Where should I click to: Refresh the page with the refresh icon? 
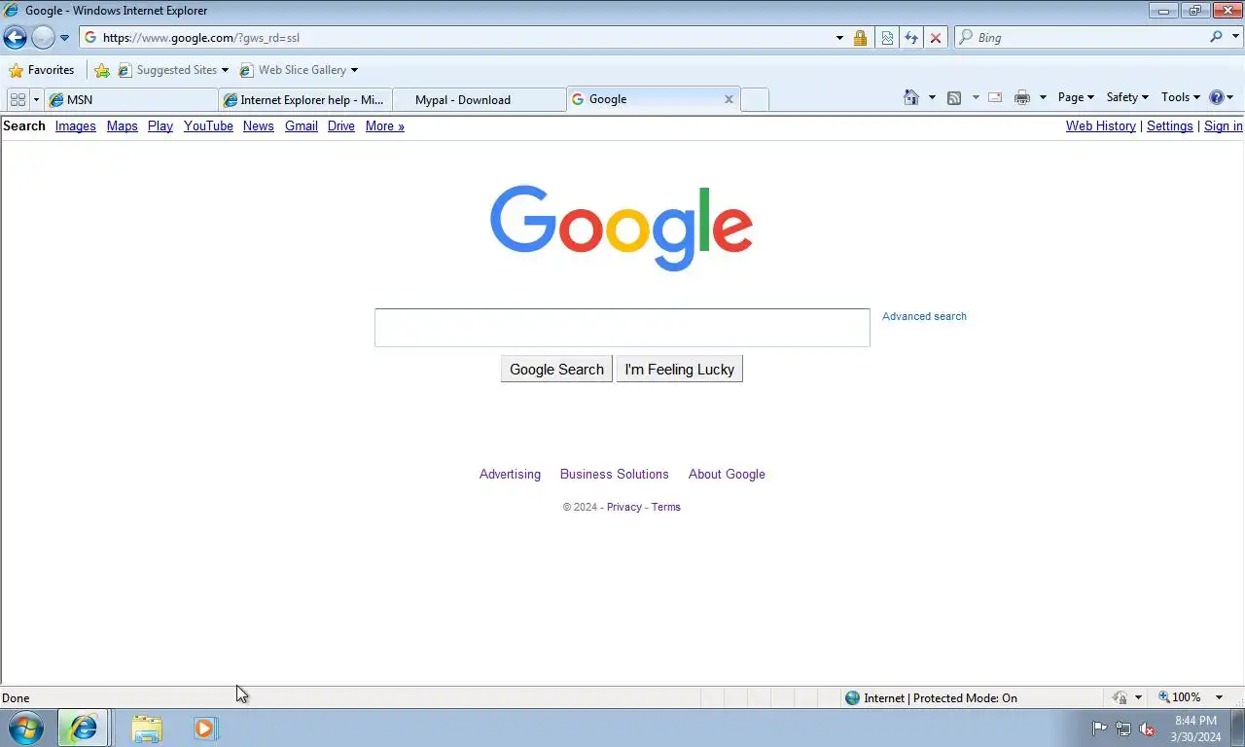[x=911, y=38]
